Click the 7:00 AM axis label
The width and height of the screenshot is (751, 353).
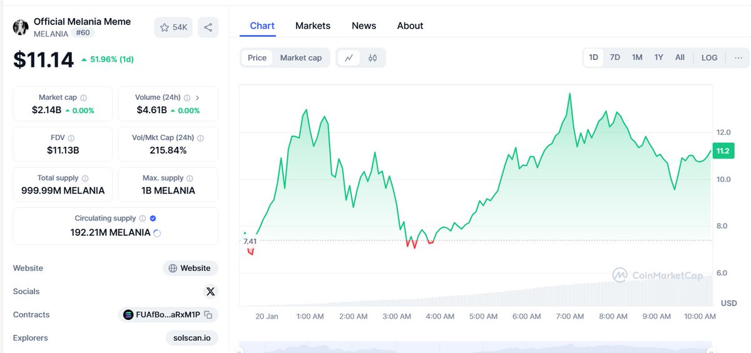point(570,316)
